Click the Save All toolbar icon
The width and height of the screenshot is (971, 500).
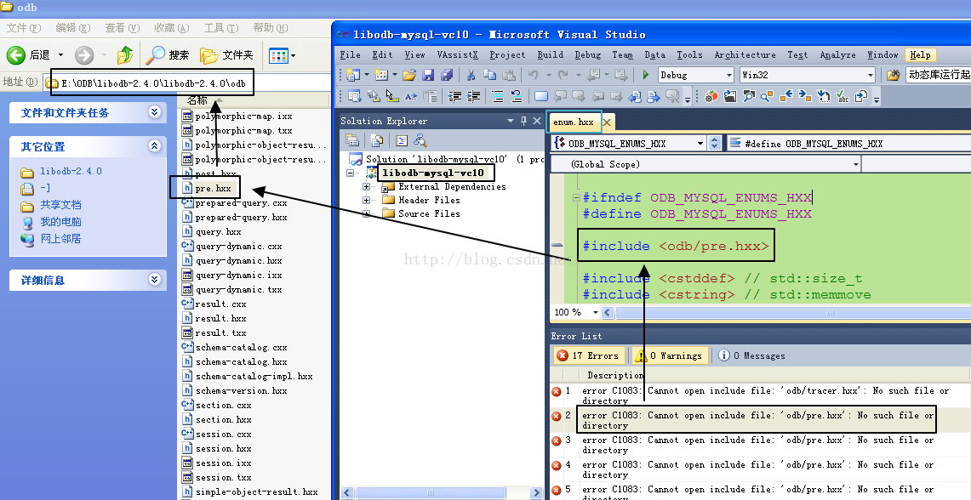click(447, 75)
